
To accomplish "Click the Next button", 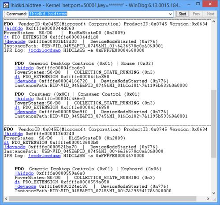I will click(210, 14).
